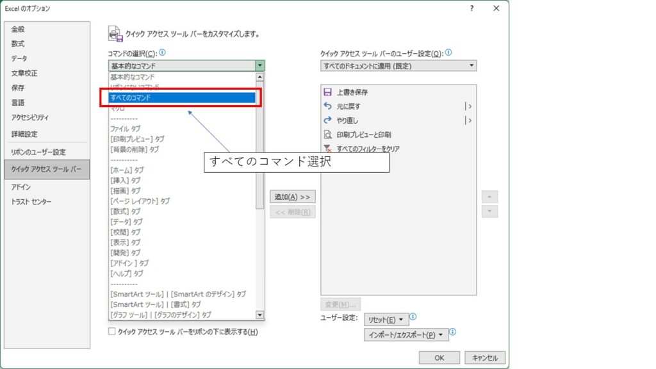
Task: Click scrollbar down arrow in command list
Action: tap(259, 315)
